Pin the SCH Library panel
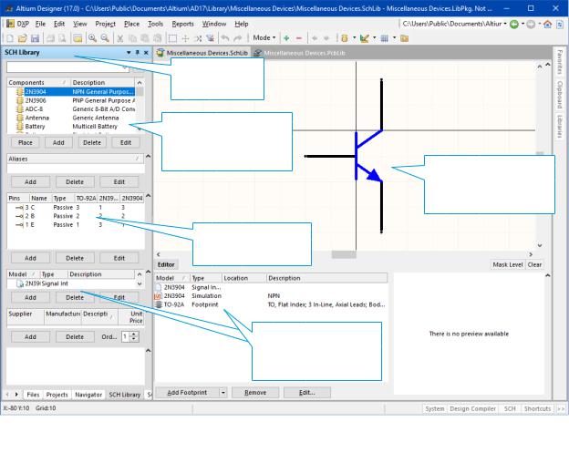The height and width of the screenshot is (453, 569). click(x=138, y=53)
